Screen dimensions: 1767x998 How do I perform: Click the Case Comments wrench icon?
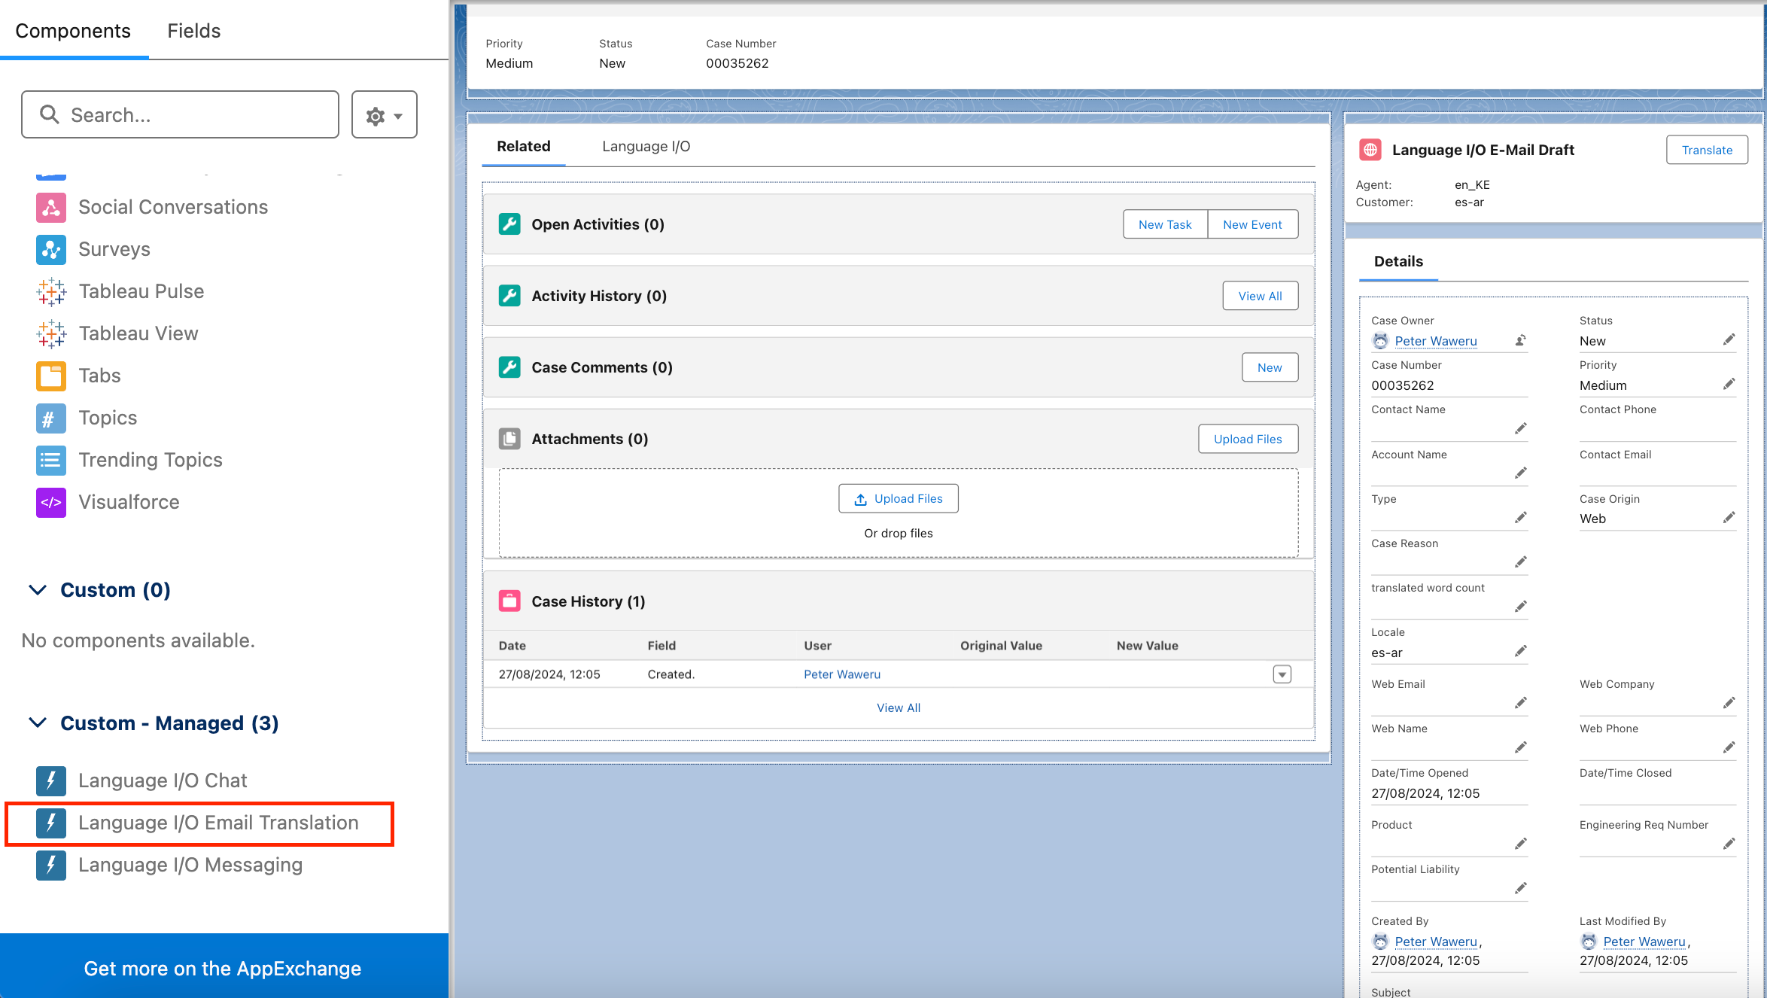509,367
